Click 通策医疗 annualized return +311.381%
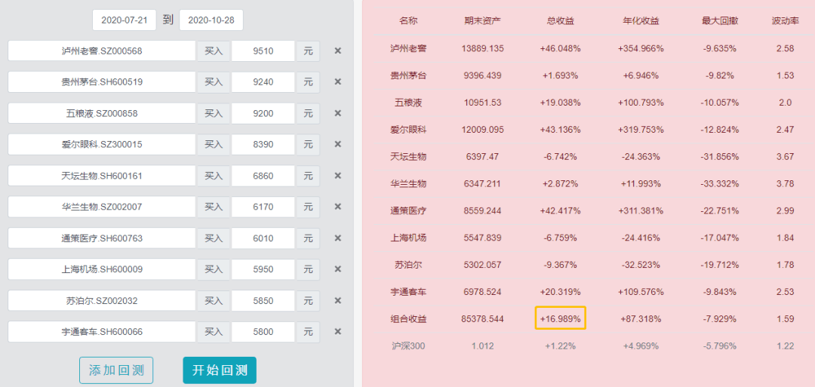 coord(641,210)
